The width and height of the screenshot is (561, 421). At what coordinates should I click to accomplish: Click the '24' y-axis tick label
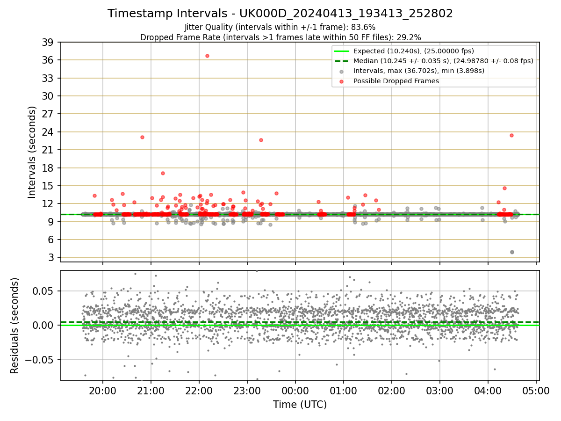click(48, 132)
